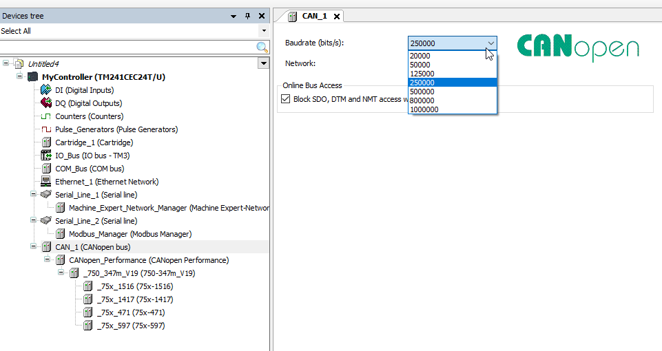Screen dimensions: 662x351
Task: Click the CAN_1 CANopen bus icon
Action: click(x=46, y=247)
